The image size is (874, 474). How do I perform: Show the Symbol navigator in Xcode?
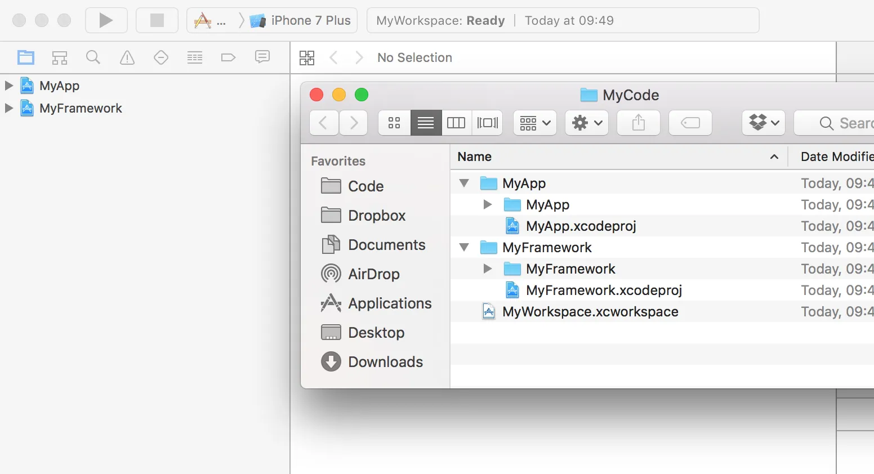coord(60,57)
